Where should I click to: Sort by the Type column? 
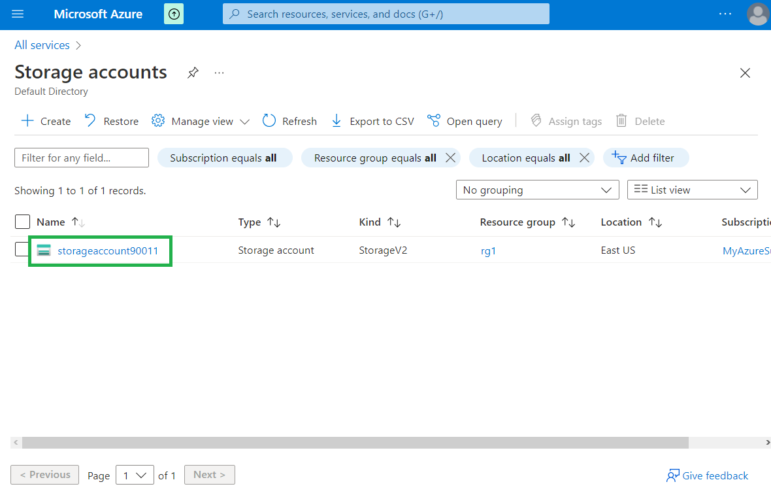[259, 222]
